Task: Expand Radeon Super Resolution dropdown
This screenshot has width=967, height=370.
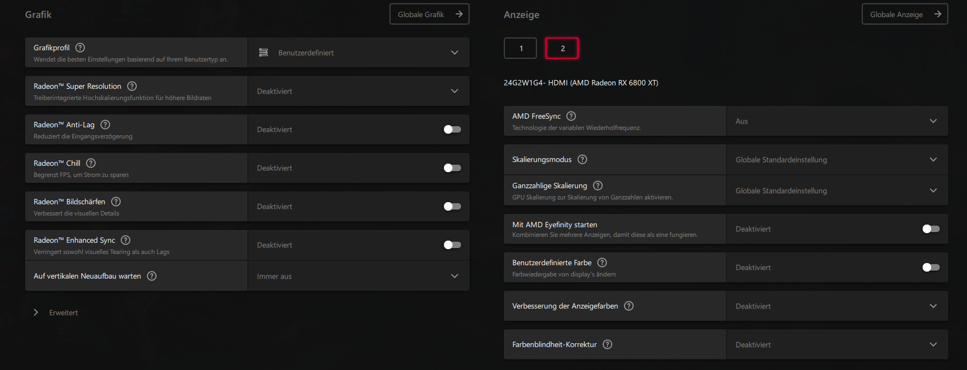Action: click(x=358, y=91)
